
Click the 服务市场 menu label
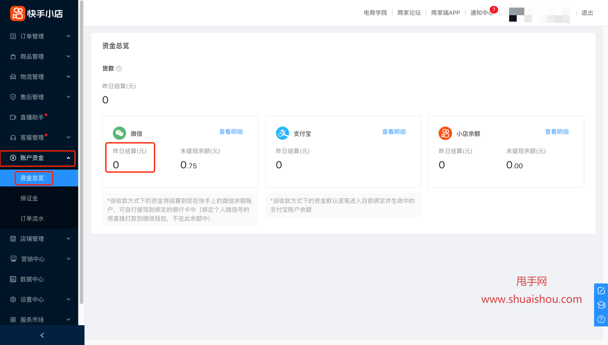(32, 320)
